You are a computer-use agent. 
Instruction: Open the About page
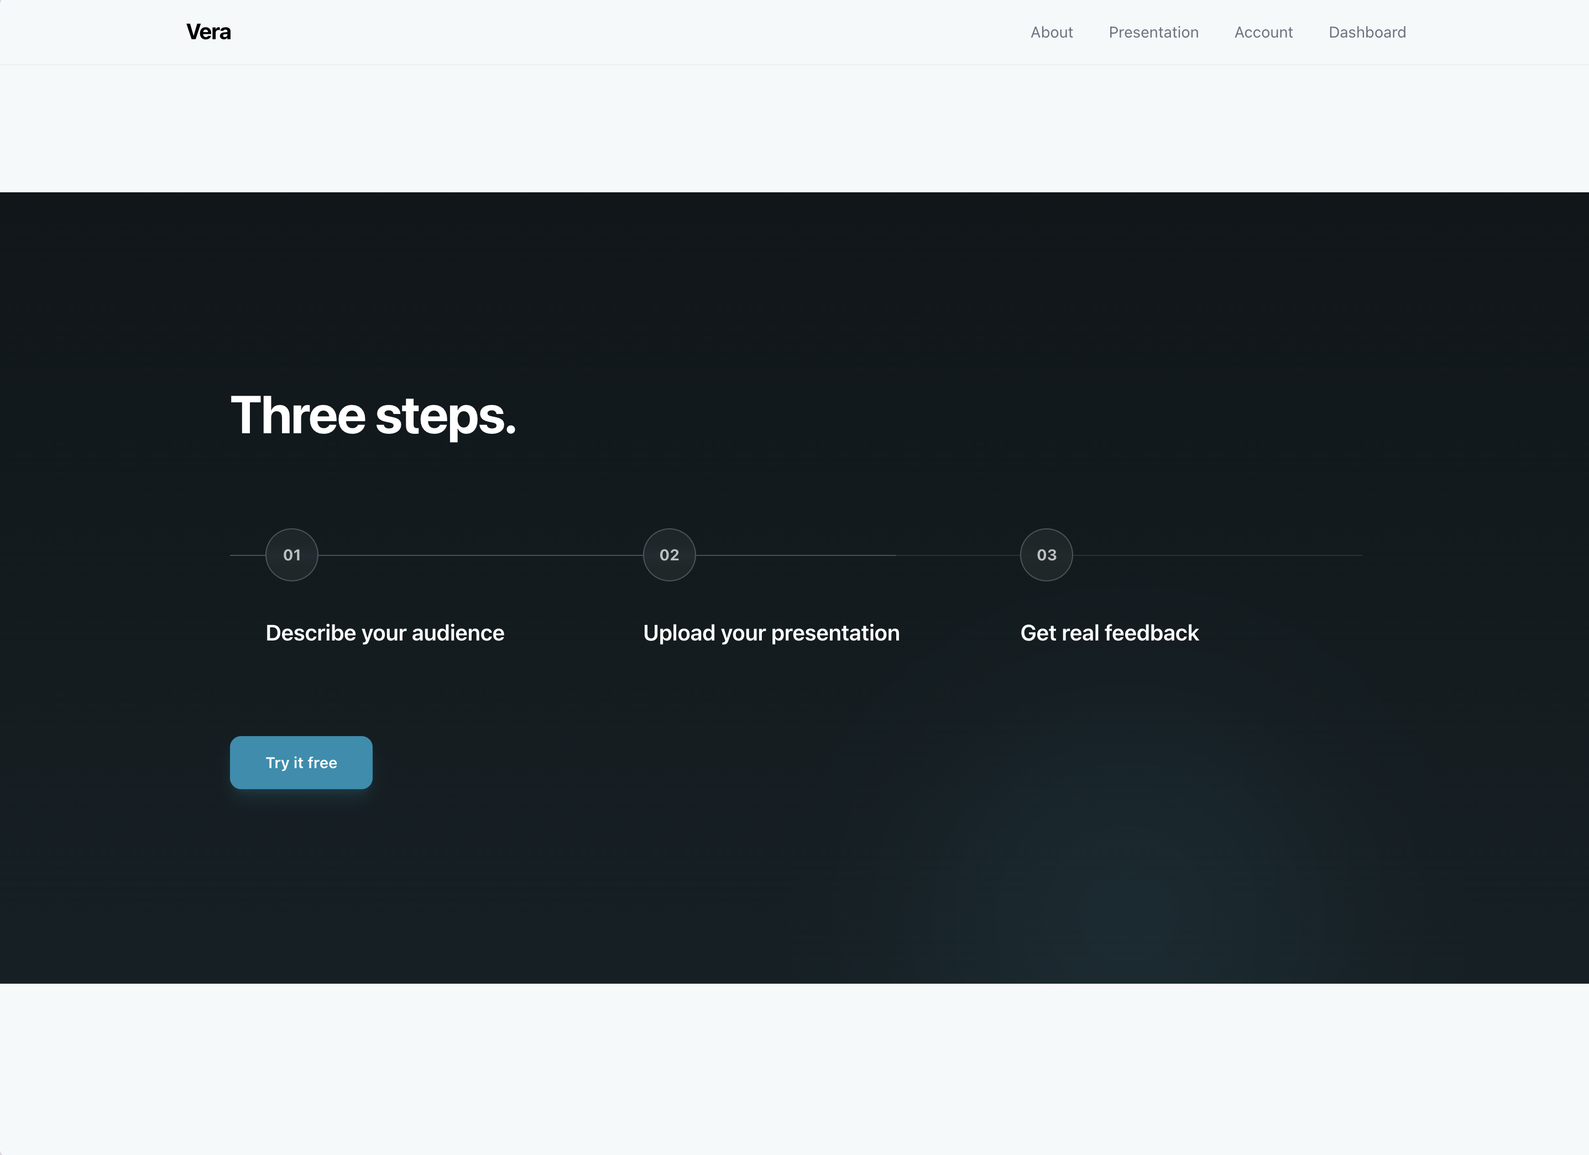(x=1051, y=32)
